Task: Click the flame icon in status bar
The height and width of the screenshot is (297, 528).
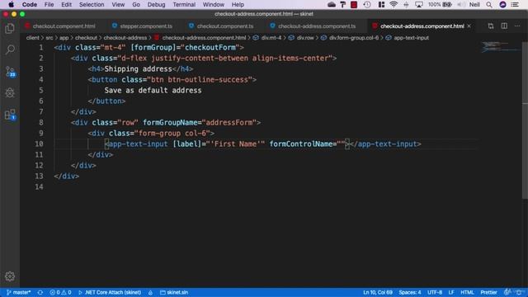Action: [150, 292]
